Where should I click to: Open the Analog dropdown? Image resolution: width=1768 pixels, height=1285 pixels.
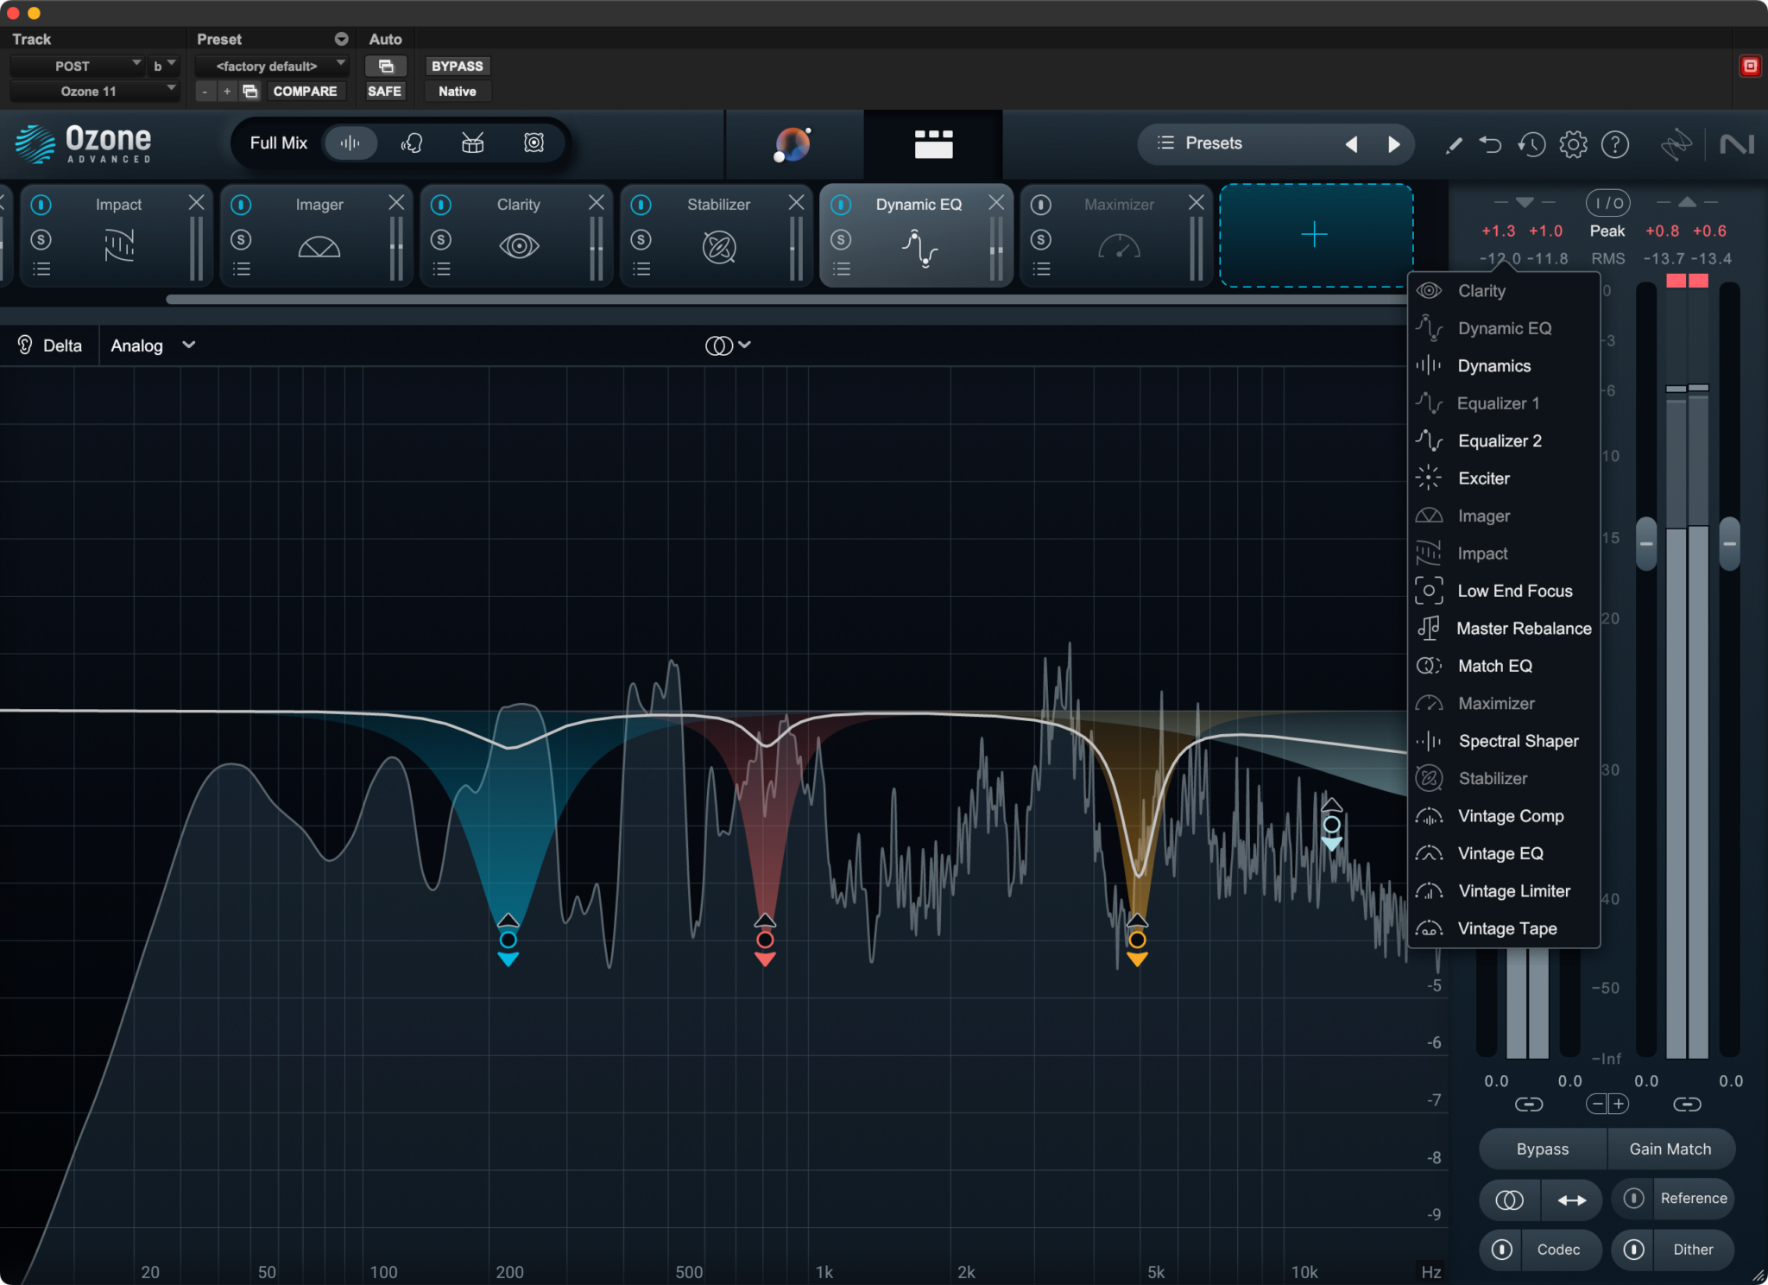pyautogui.click(x=152, y=345)
